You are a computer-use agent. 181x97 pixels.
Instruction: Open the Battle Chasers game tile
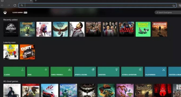click(x=106, y=90)
